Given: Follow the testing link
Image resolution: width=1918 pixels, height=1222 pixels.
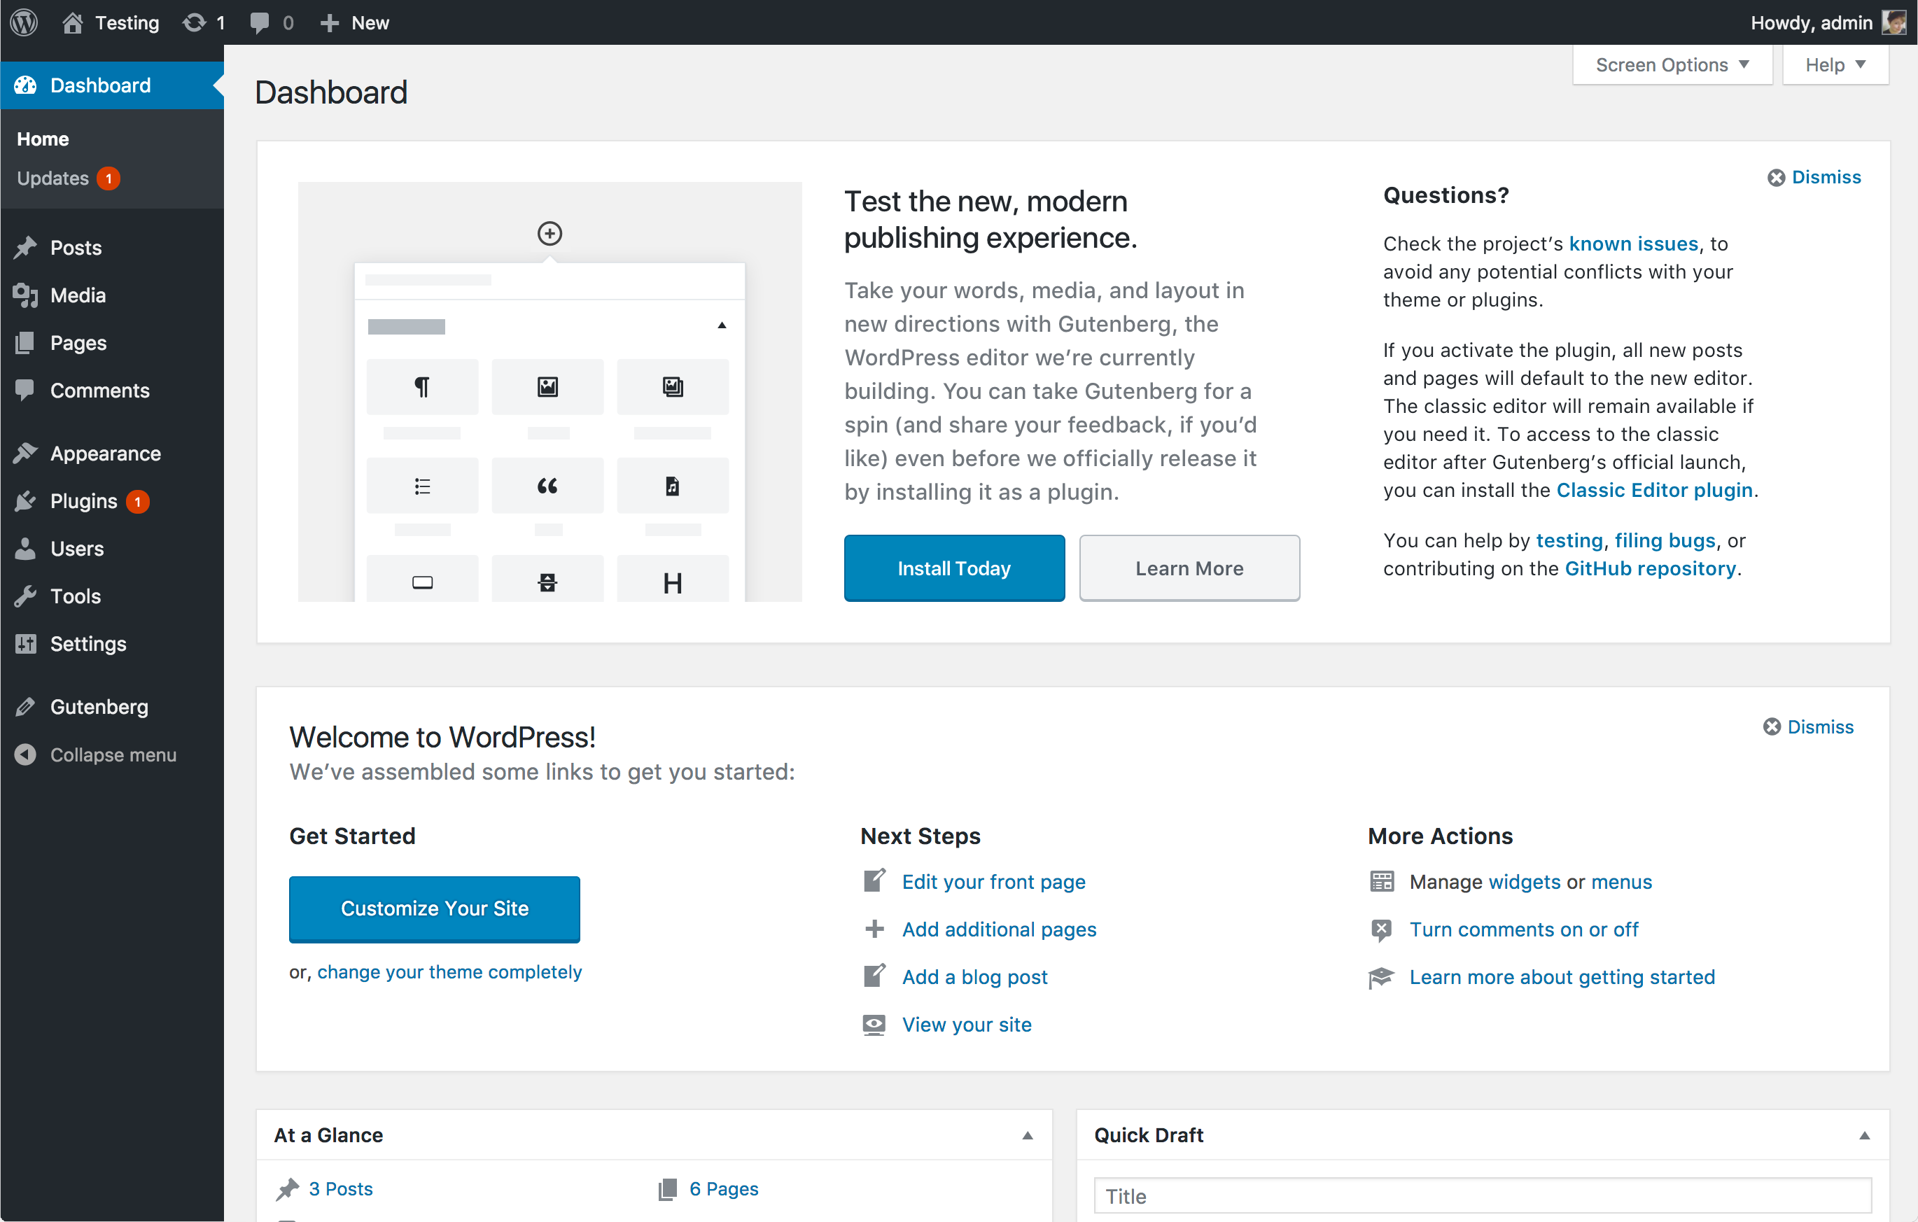Looking at the screenshot, I should 1569,541.
